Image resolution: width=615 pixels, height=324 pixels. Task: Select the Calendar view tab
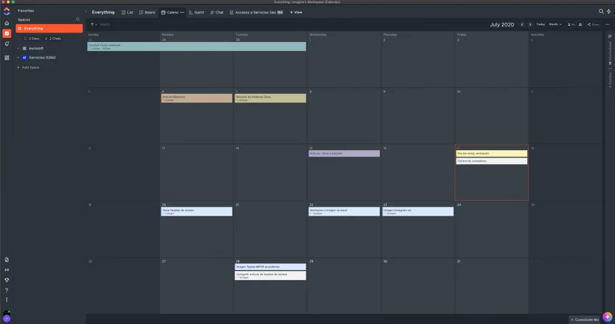pyautogui.click(x=170, y=12)
